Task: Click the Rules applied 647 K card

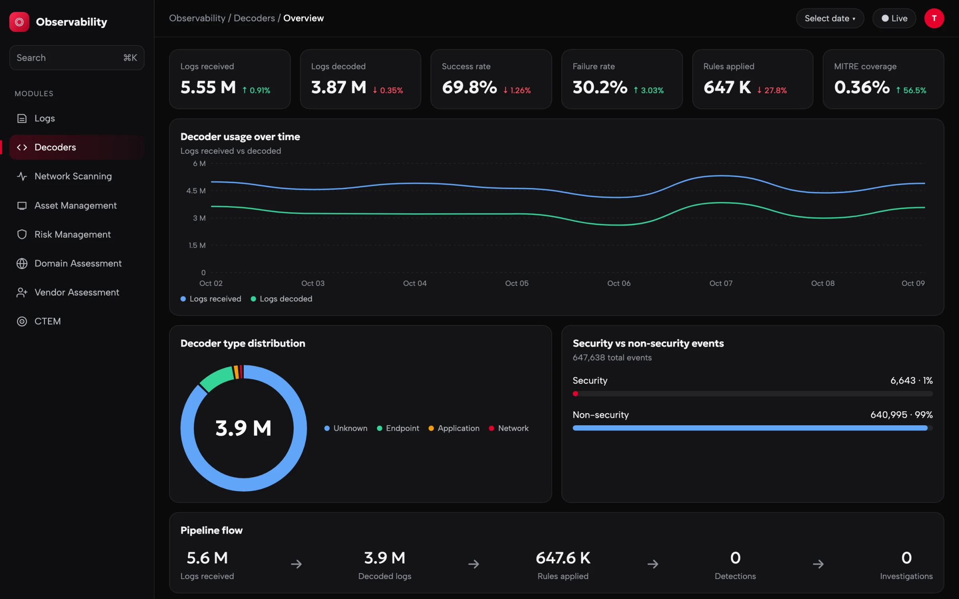Action: pos(752,79)
